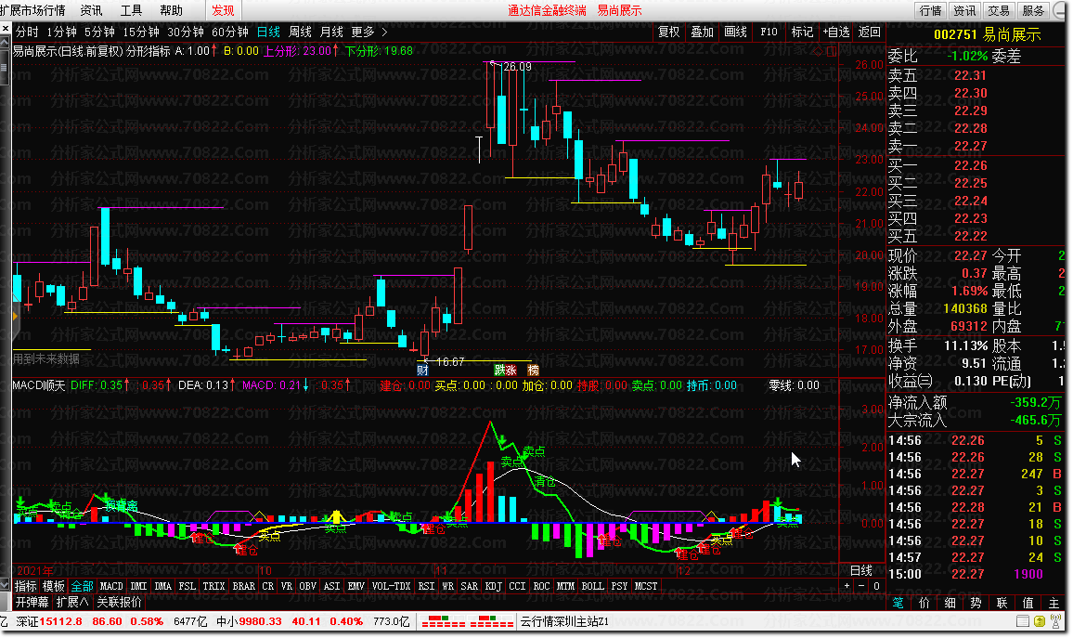
Task: Click the 指标 tab at bottom
Action: click(x=26, y=587)
